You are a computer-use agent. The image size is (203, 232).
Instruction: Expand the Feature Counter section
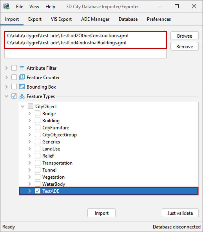pos(6,77)
